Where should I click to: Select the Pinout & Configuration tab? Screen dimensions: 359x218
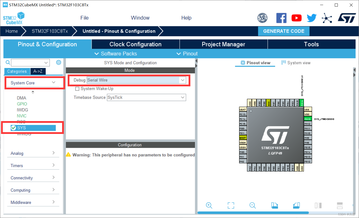tap(47, 44)
